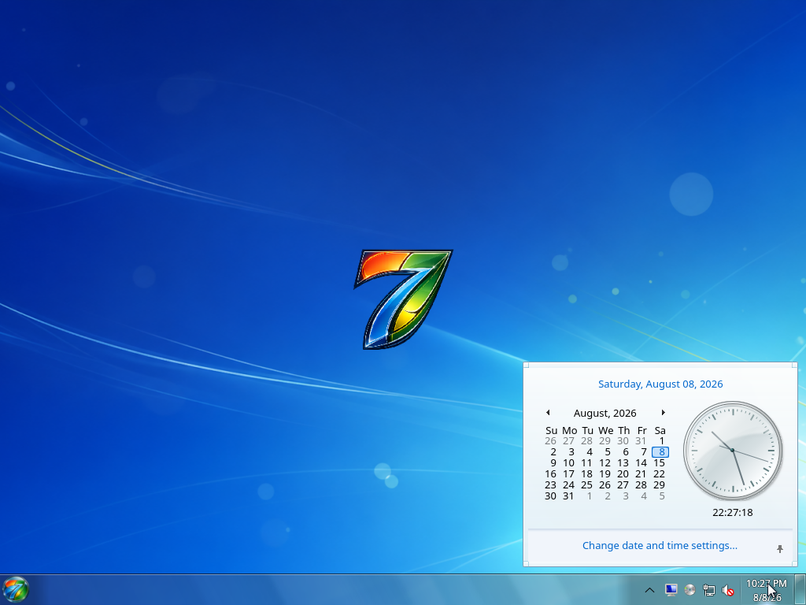Viewport: 806px width, 605px height.
Task: Click the Saturday, August 08, 2026 date heading
Action: (x=660, y=384)
